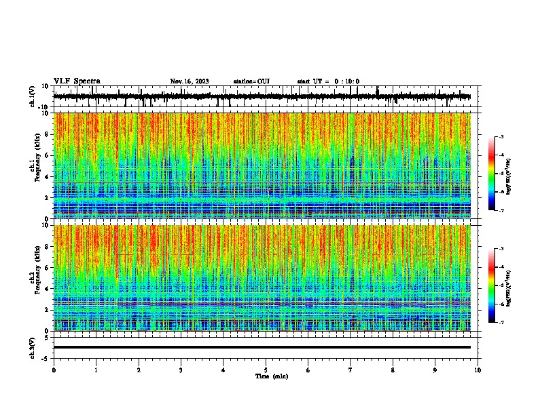The image size is (538, 415).
Task: Select the date text 'Nov.16, 2023'
Action: 190,81
